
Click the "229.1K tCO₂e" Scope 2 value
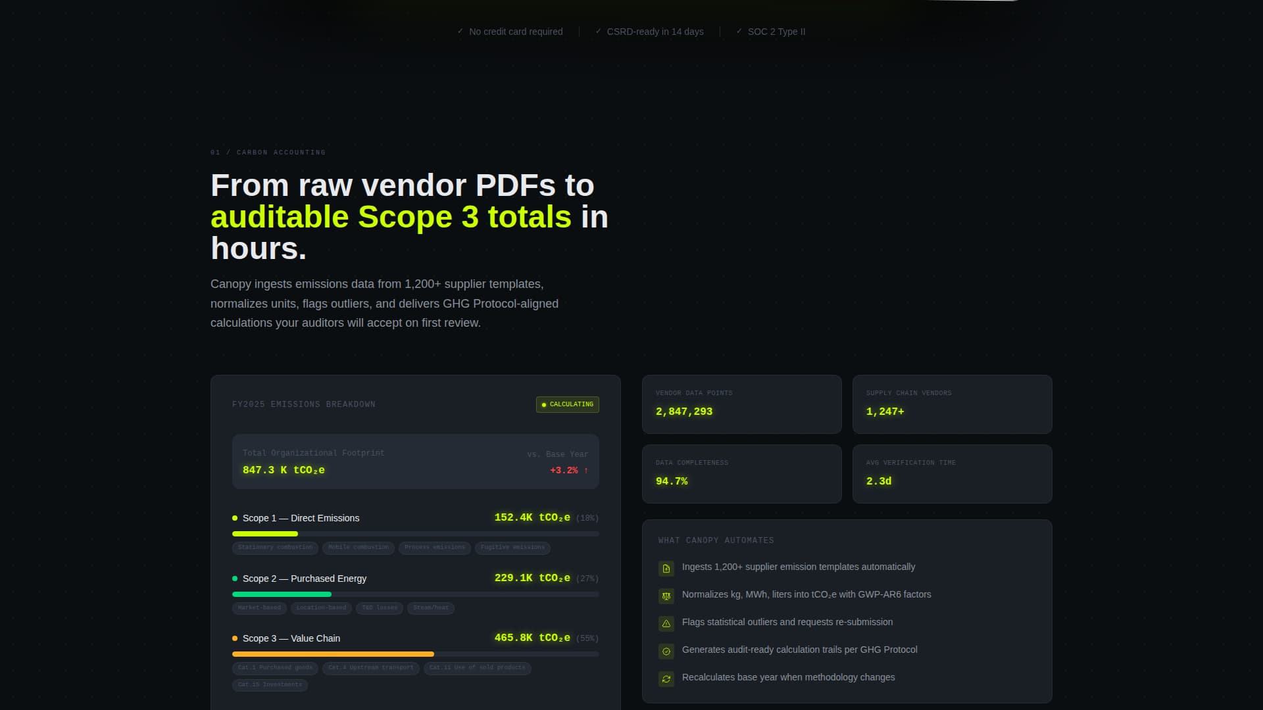coord(532,579)
